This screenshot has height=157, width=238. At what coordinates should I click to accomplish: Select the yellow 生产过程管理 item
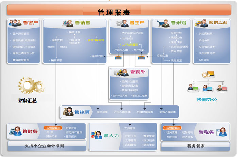131,45
